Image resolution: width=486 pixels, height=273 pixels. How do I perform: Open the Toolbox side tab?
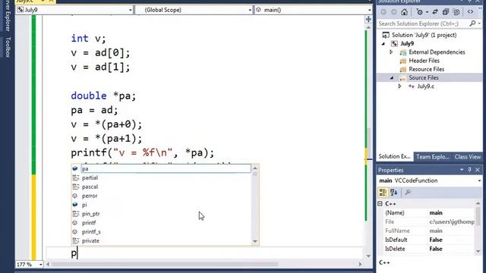pos(8,47)
